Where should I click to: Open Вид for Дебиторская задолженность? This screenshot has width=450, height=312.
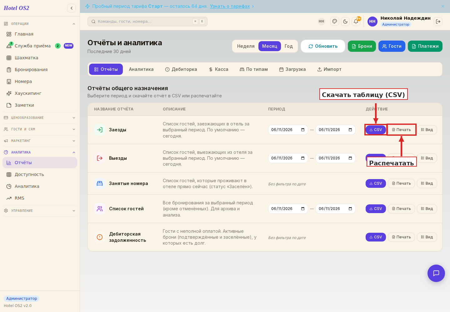pyautogui.click(x=427, y=237)
